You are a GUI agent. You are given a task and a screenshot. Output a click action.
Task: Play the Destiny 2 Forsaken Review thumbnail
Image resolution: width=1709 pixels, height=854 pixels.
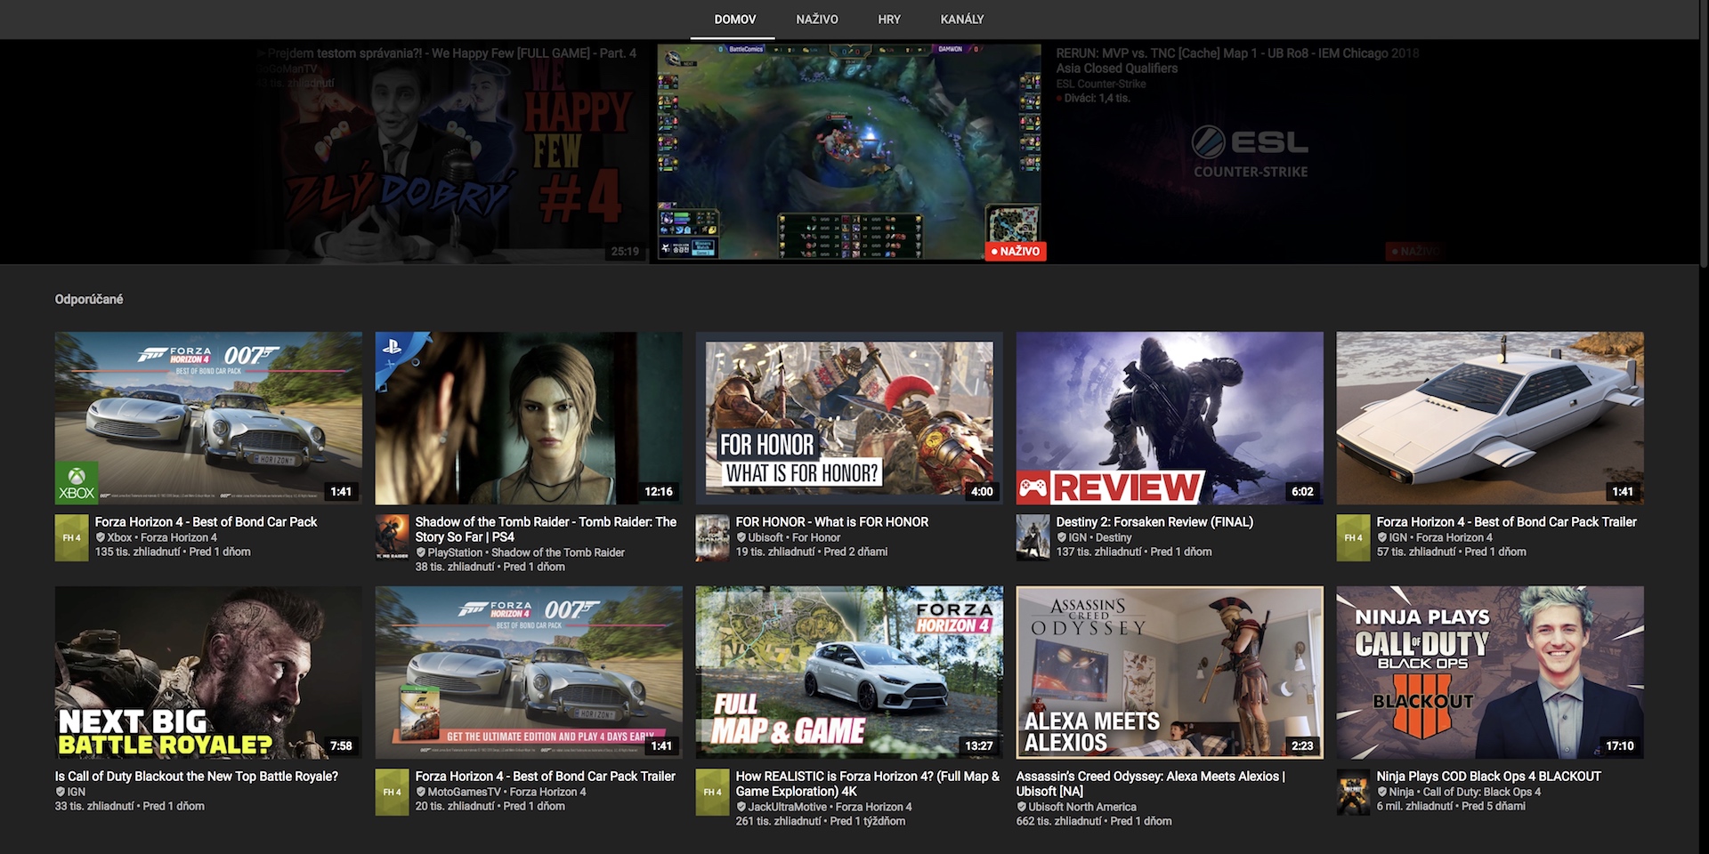(1170, 418)
